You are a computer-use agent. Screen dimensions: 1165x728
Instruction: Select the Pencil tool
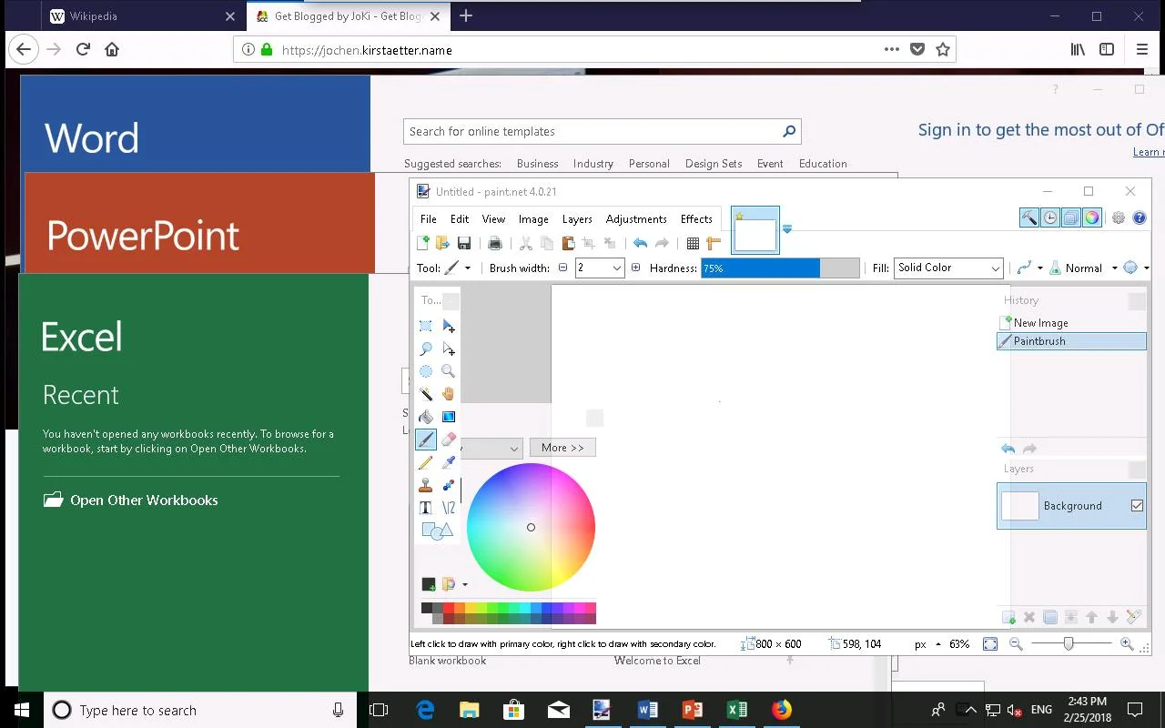click(x=425, y=462)
